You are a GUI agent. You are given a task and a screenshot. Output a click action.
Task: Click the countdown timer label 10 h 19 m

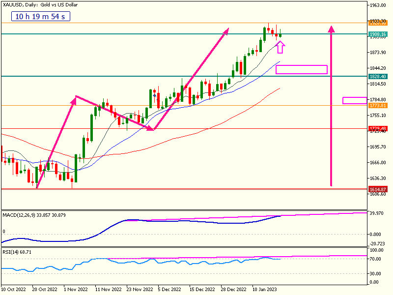(41, 17)
